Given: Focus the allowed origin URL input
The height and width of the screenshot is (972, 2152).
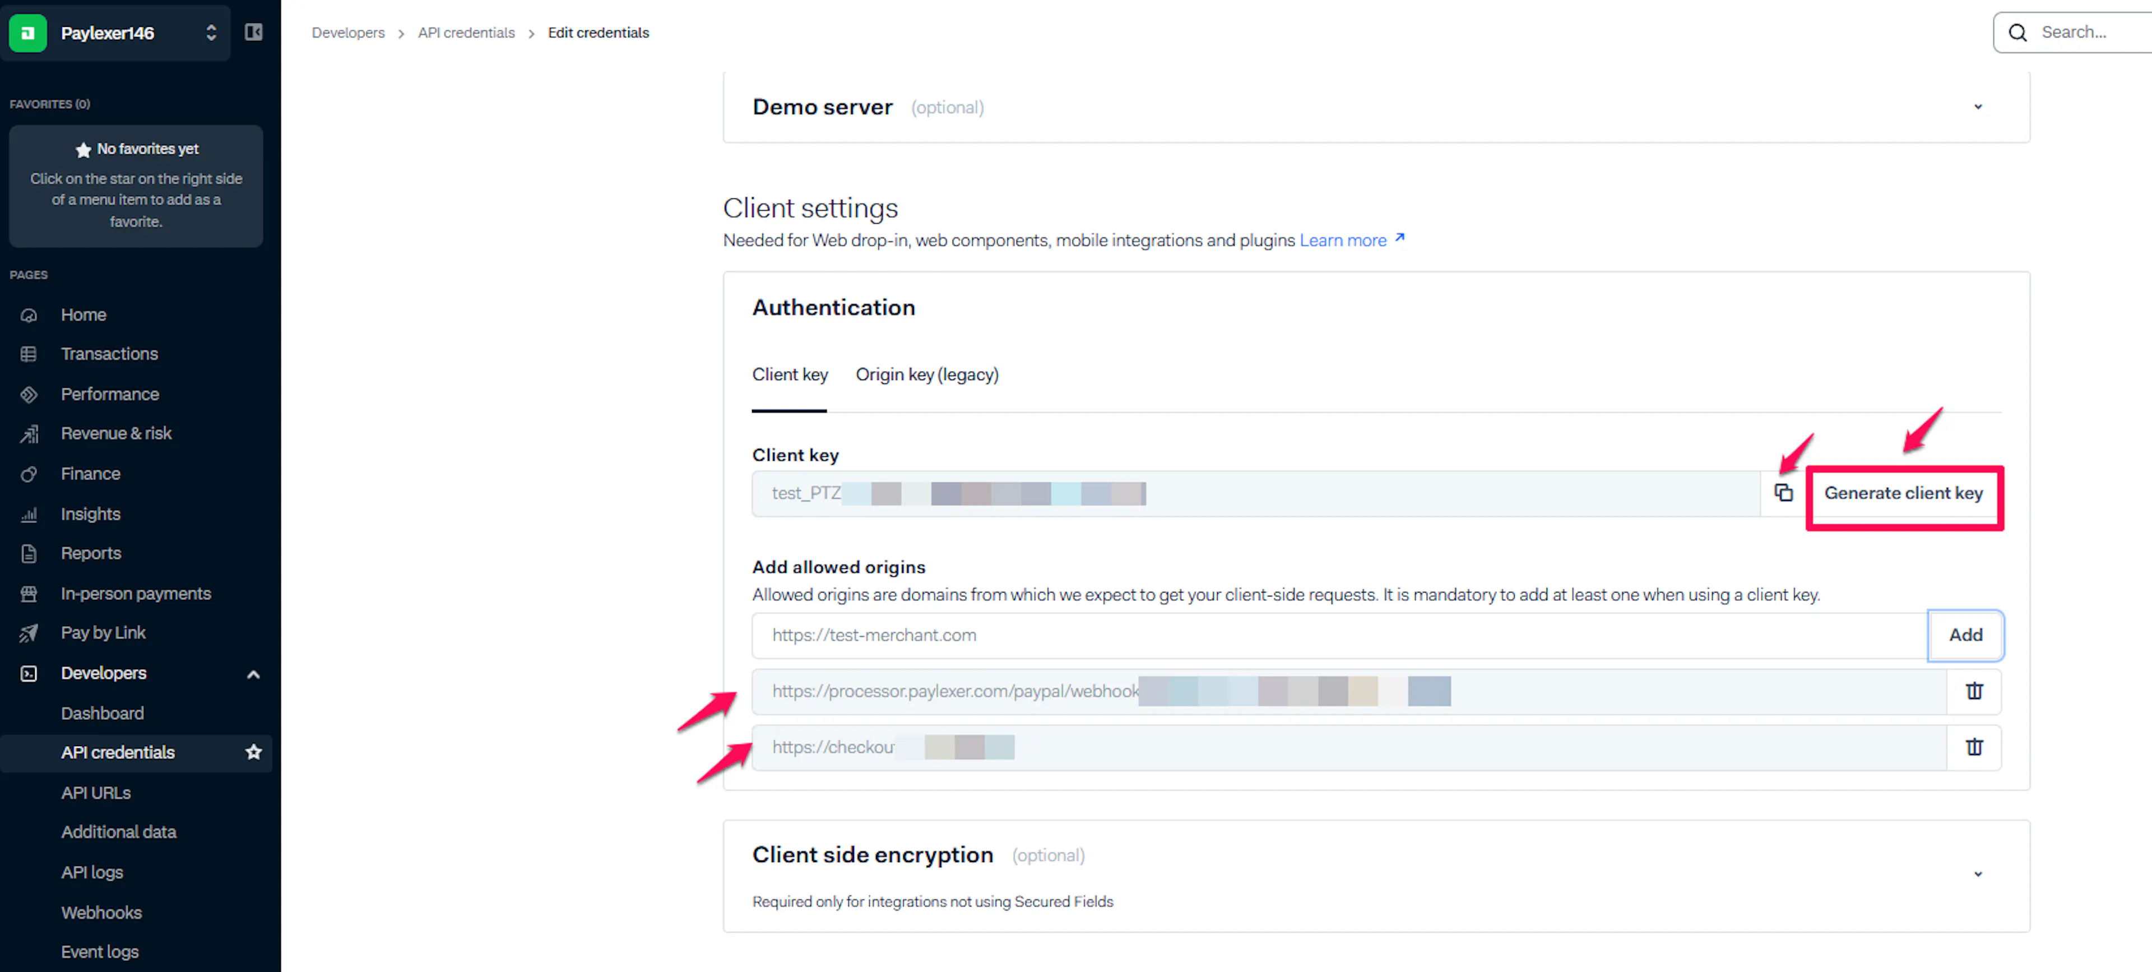Looking at the screenshot, I should (x=1339, y=635).
